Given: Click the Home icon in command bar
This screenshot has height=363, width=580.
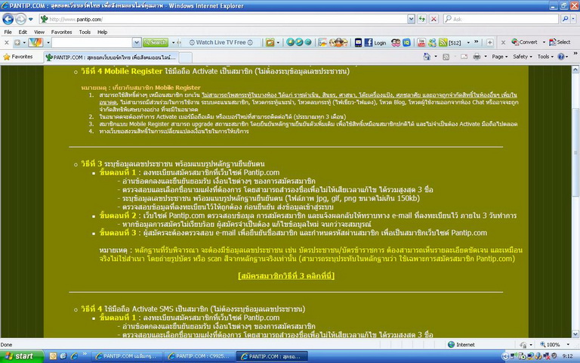Looking at the screenshot, I should pyautogui.click(x=427, y=56).
